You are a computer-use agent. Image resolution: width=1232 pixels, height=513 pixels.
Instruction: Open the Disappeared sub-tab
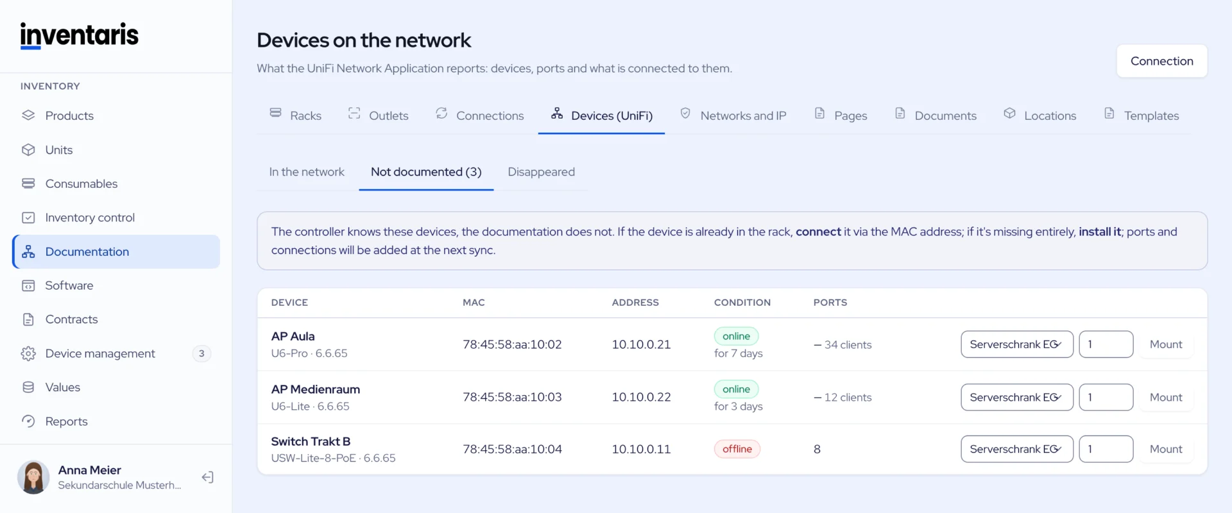[541, 172]
